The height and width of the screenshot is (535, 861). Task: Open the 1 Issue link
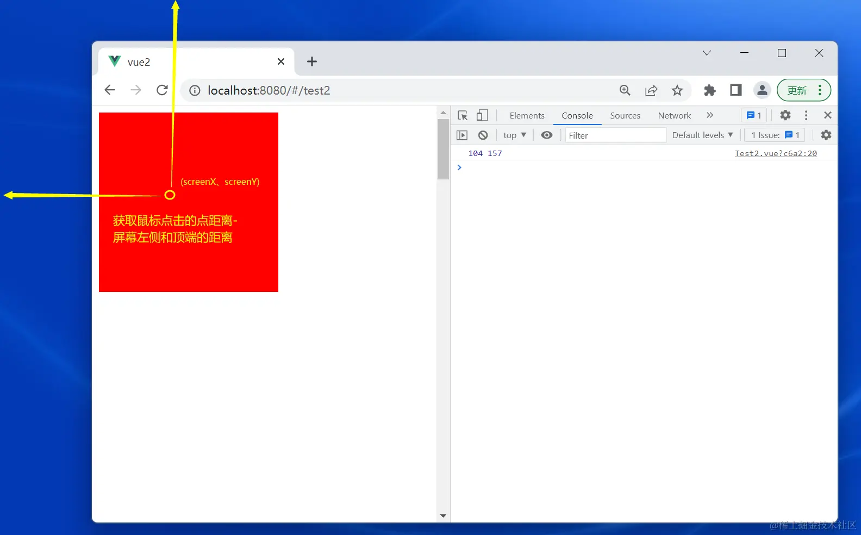775,135
